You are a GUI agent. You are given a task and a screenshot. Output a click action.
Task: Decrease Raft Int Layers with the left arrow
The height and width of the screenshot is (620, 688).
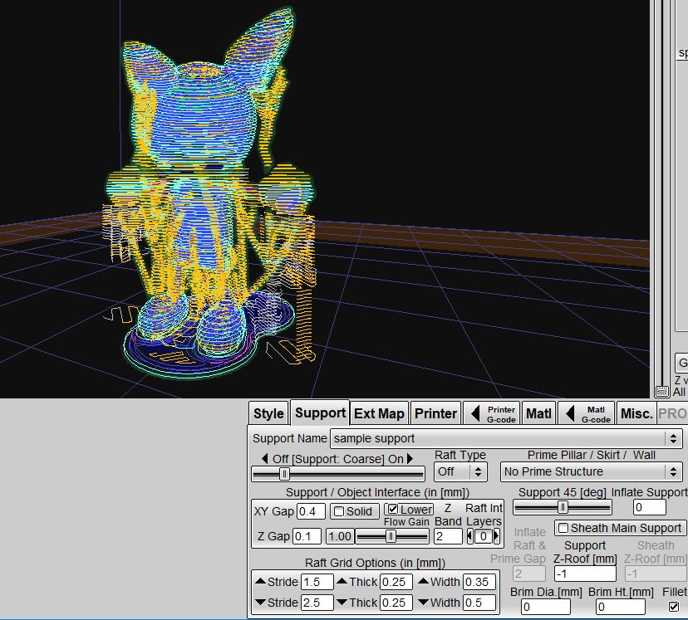click(x=470, y=536)
